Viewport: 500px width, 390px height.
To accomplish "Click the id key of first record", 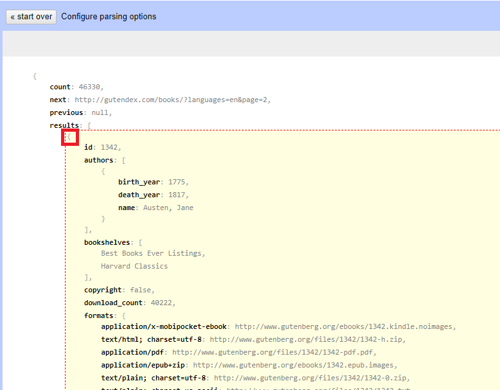I will (x=89, y=147).
